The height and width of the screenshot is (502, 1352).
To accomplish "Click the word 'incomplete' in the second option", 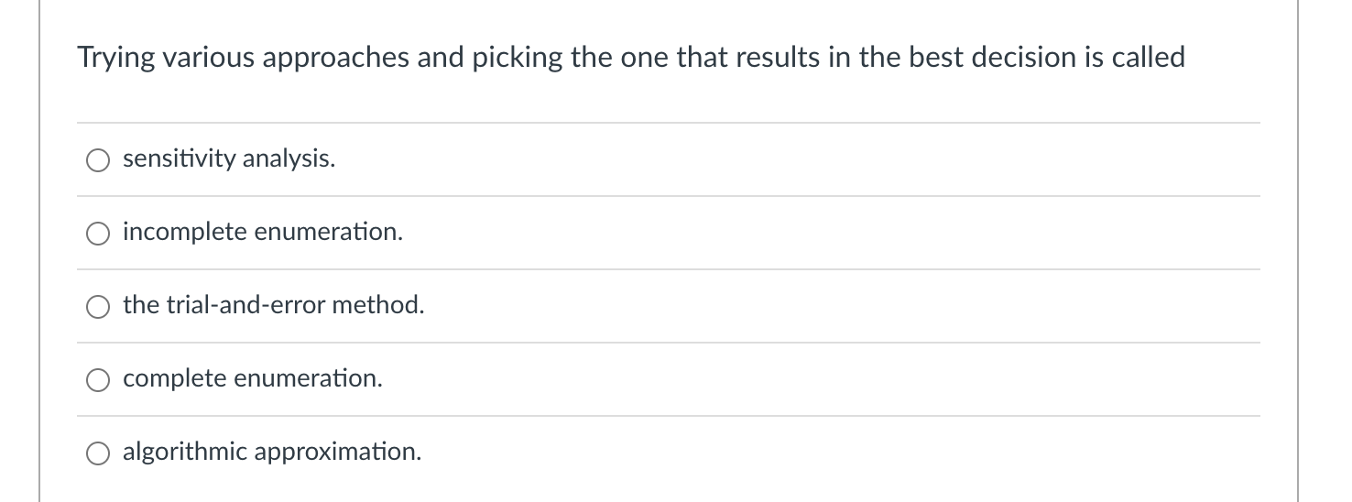I will pos(185,233).
